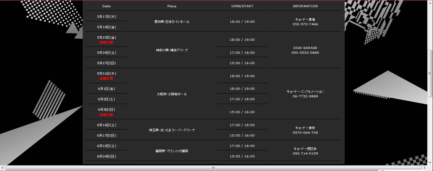Screen dimensions: 433x171
Task: Select the Date column header
Action: tap(106, 6)
